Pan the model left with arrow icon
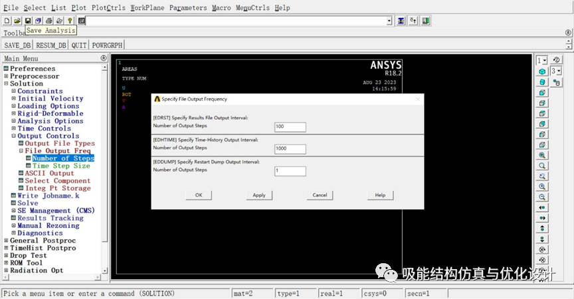The width and height of the screenshot is (574, 299). tap(542, 208)
